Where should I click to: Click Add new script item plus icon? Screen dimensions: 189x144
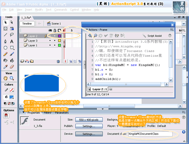[90, 36]
